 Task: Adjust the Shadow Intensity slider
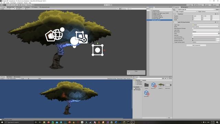204,40
